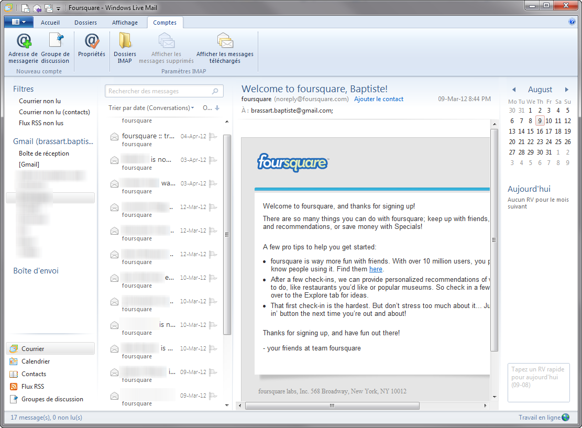Click the foursquare logo in email
The image size is (582, 428).
pyautogui.click(x=292, y=162)
